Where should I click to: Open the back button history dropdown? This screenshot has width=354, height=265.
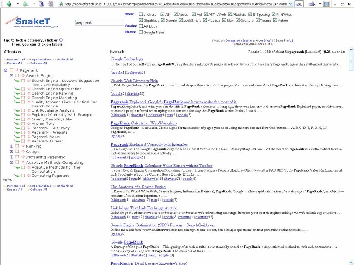18,4
